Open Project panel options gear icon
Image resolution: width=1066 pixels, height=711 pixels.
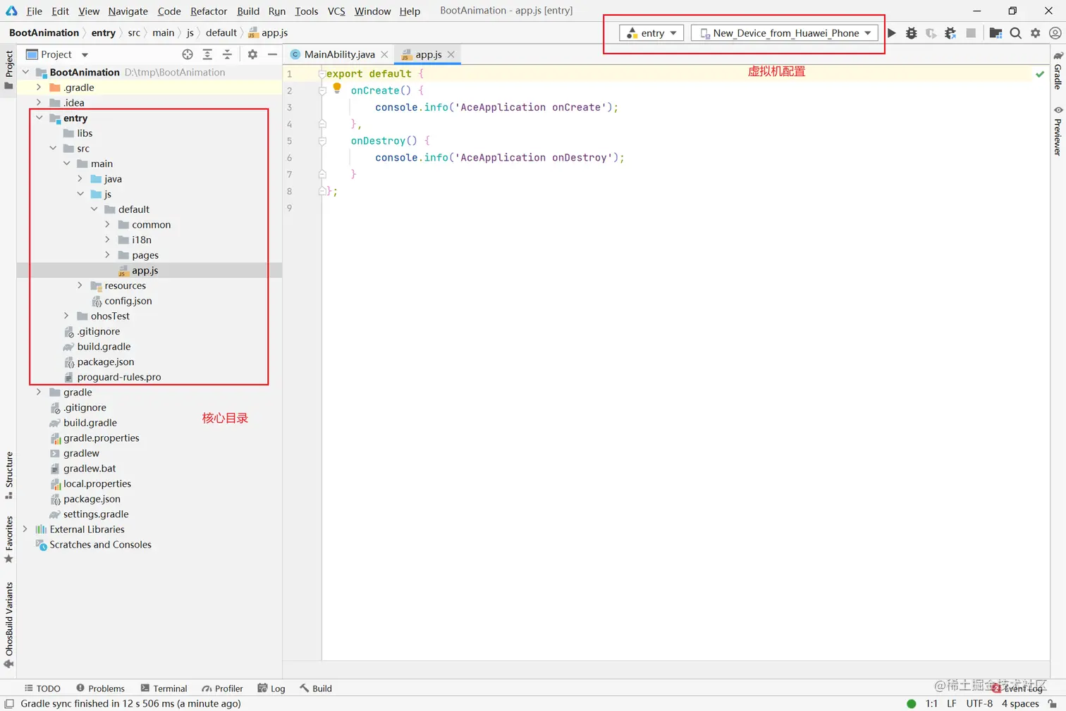tap(252, 54)
